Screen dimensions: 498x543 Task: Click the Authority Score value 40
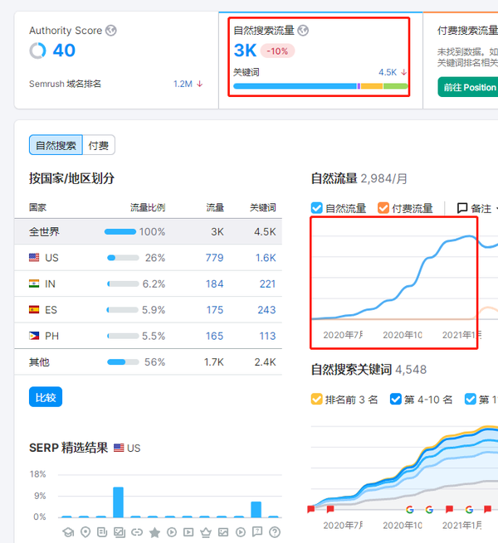(64, 51)
